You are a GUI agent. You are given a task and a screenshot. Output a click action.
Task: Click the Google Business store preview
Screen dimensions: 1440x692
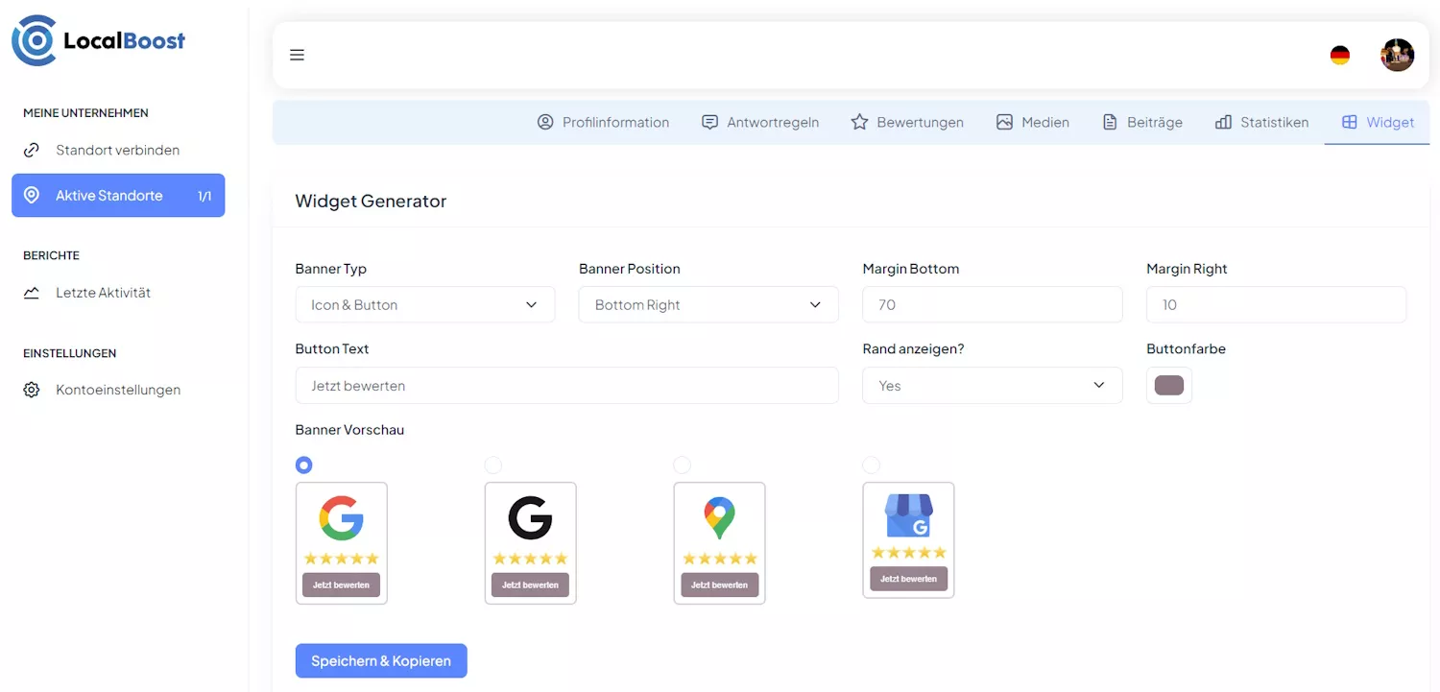pos(908,515)
